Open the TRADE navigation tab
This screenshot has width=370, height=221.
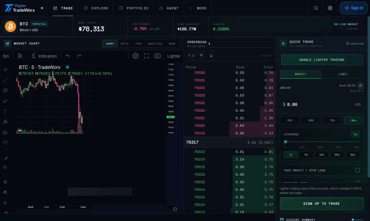click(63, 8)
